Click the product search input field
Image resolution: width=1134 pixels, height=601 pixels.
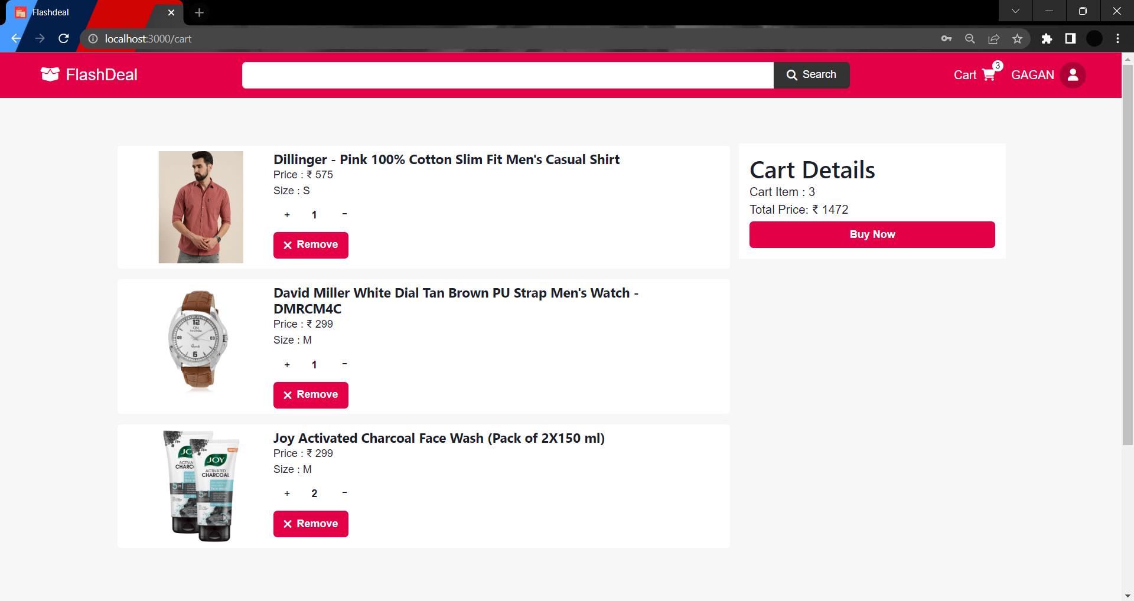click(x=507, y=75)
